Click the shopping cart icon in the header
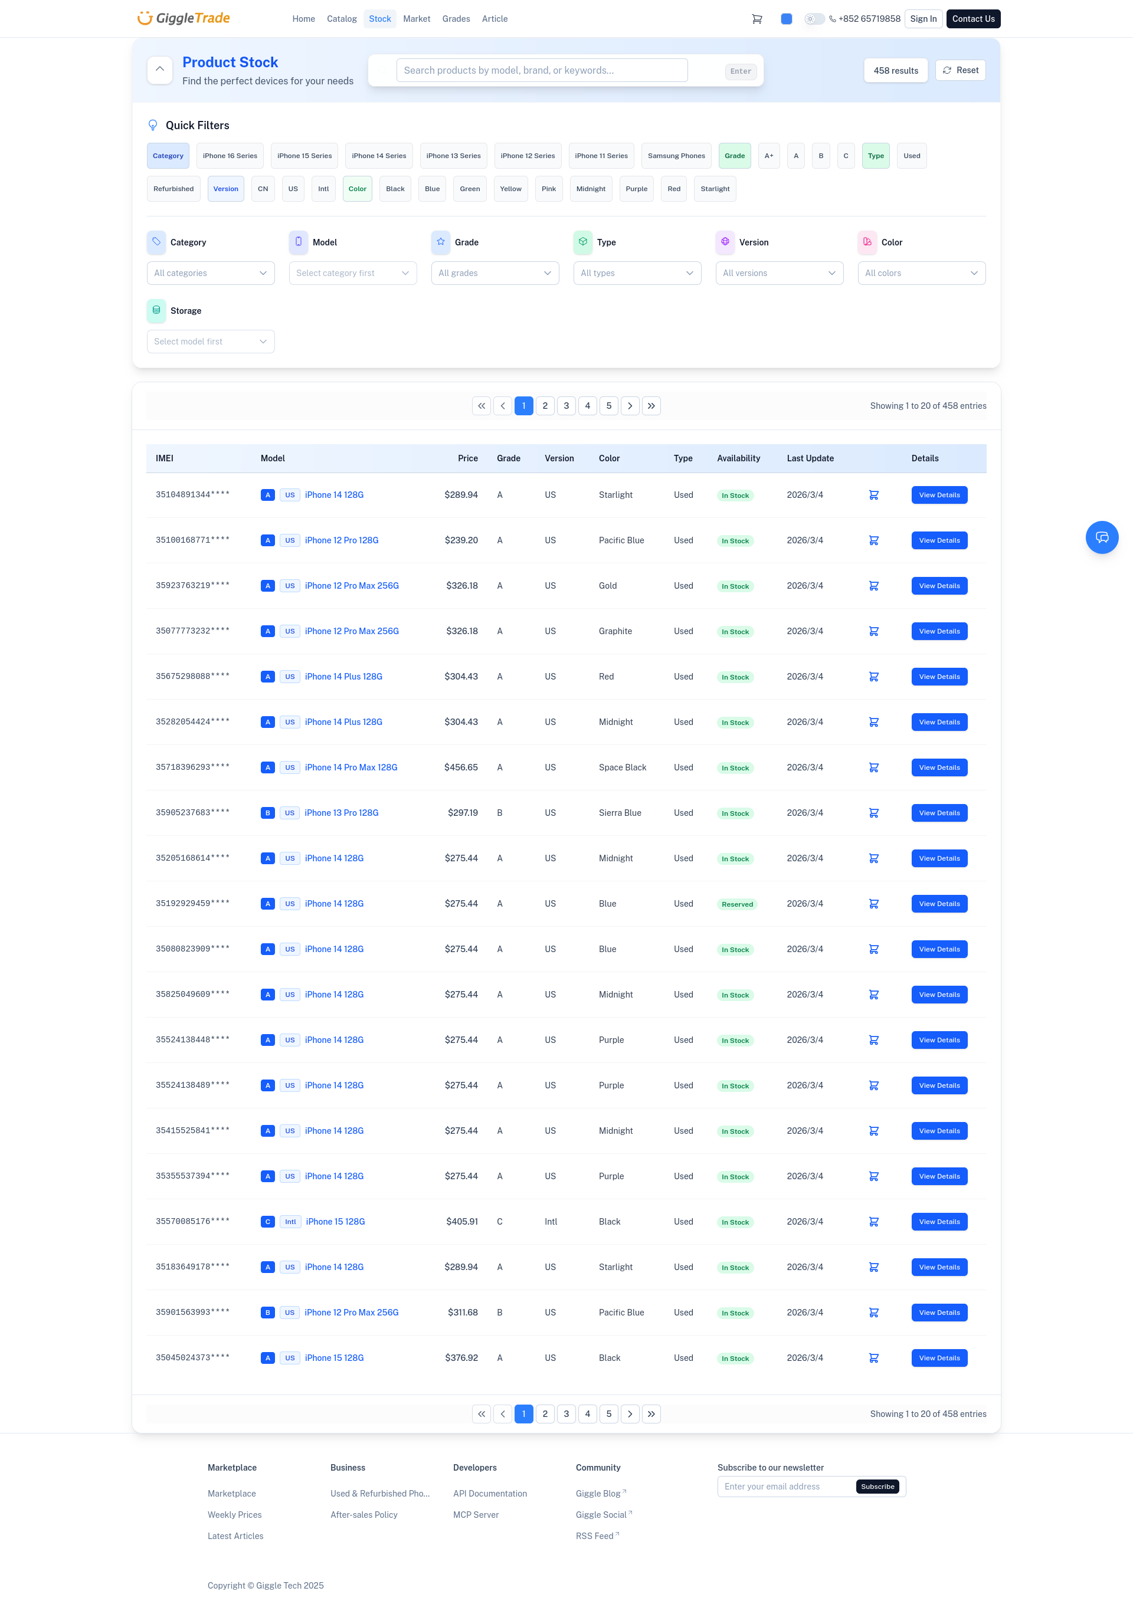1133x1601 pixels. coord(758,19)
